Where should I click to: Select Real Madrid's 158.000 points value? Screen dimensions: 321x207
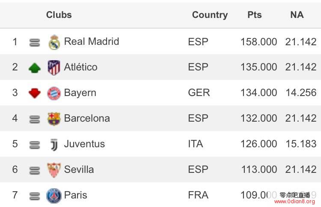259,42
